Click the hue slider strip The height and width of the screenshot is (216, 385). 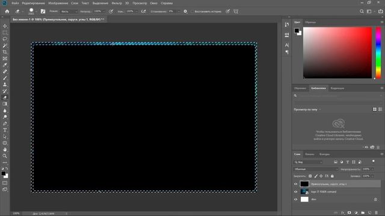378,53
